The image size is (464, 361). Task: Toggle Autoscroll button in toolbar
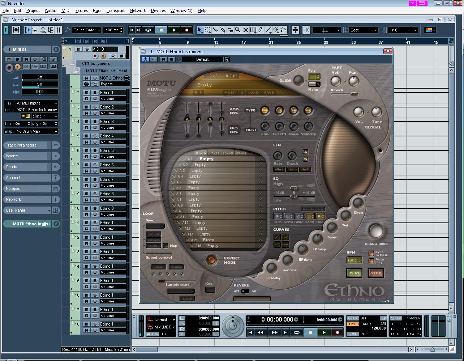click(x=295, y=30)
